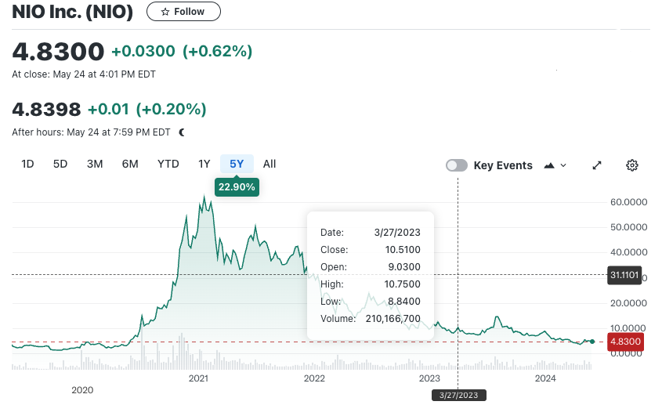Click the 22.90% return badge
This screenshot has width=662, height=405.
click(x=237, y=187)
